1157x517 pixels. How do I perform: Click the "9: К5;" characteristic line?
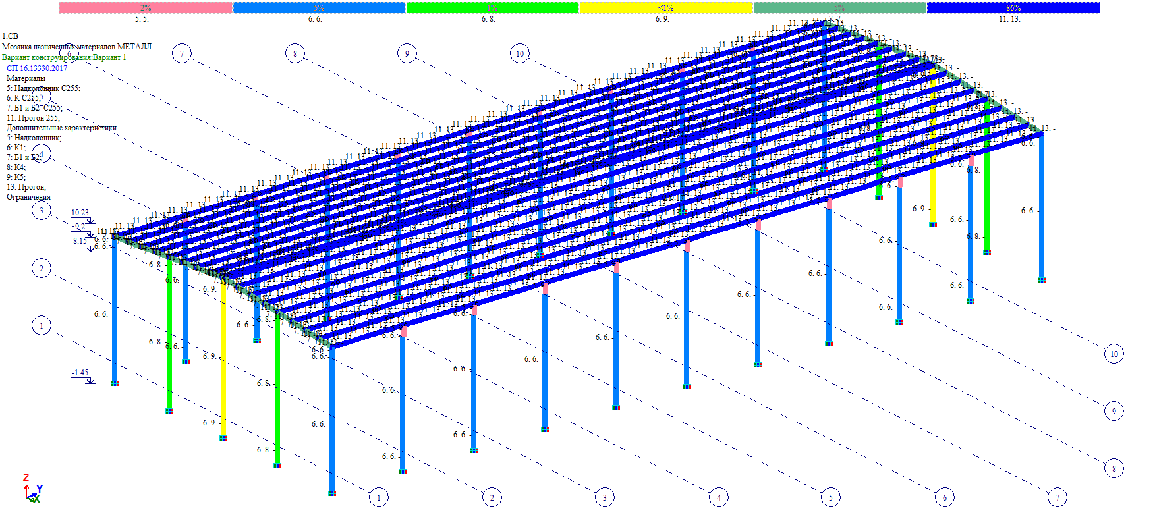(16, 177)
